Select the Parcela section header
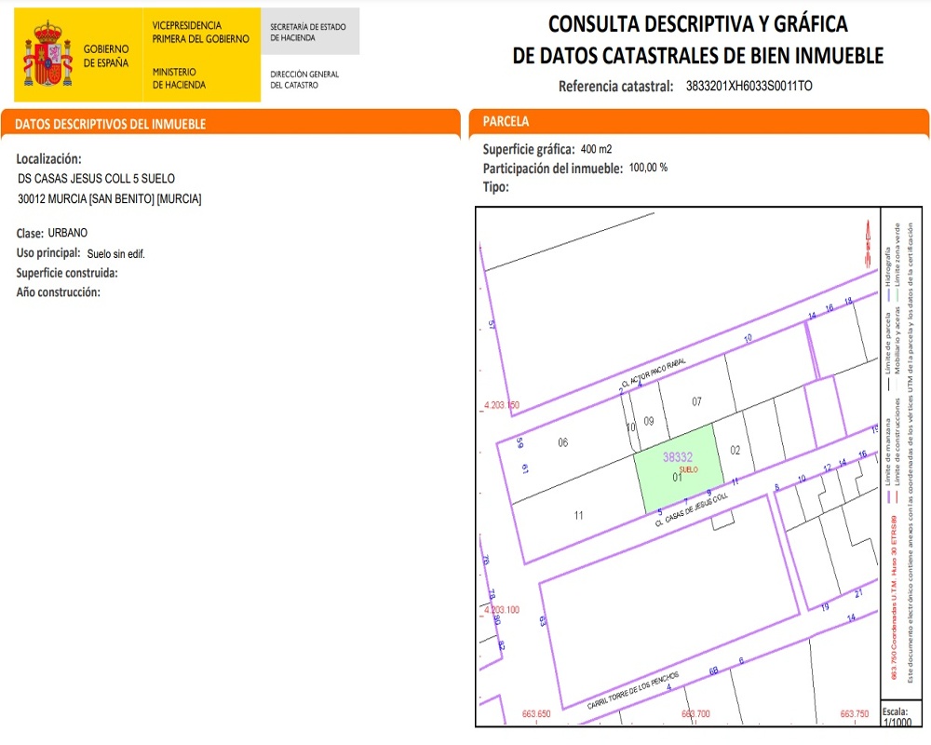 coord(506,122)
